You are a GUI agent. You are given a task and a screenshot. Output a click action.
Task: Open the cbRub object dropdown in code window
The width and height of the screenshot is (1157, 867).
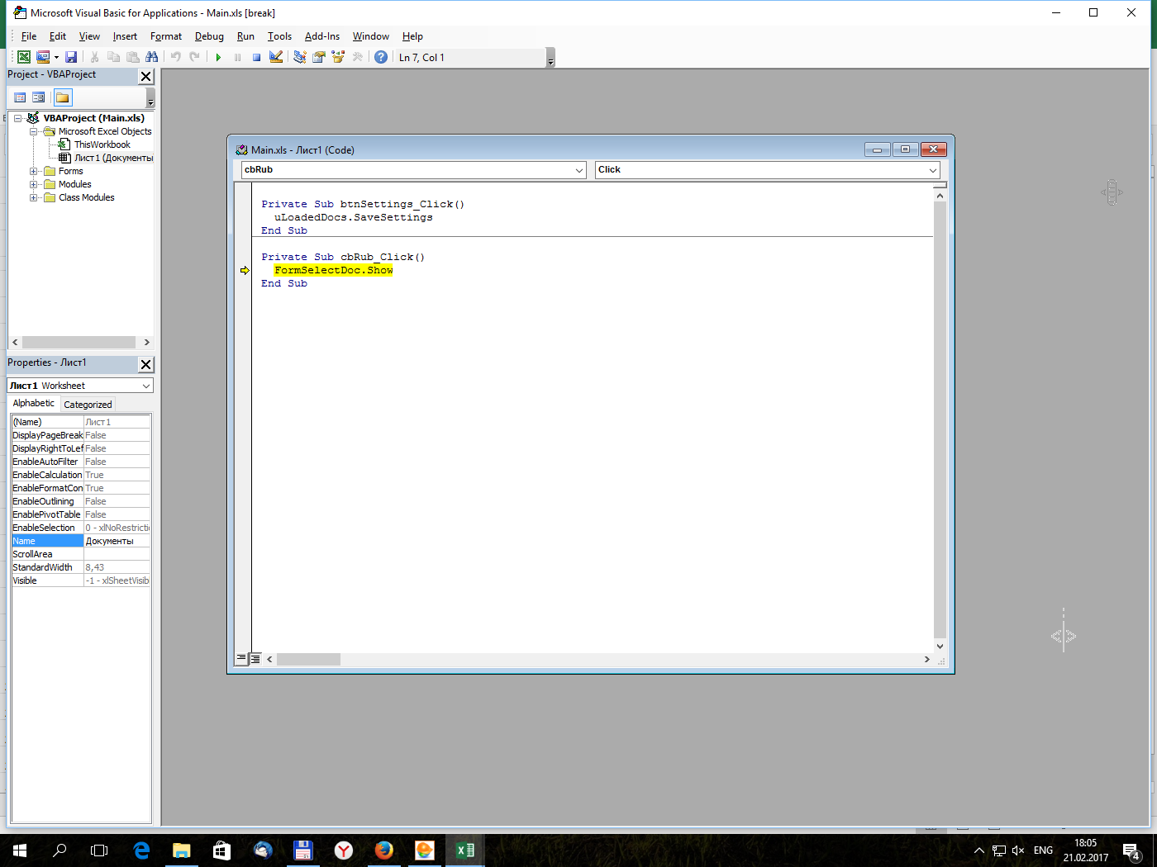(579, 170)
